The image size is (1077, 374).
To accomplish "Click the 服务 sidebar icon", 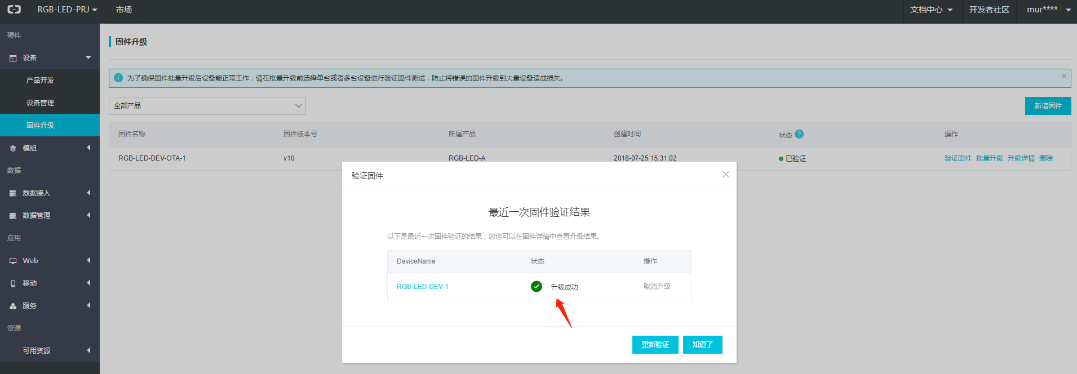I will click(13, 306).
